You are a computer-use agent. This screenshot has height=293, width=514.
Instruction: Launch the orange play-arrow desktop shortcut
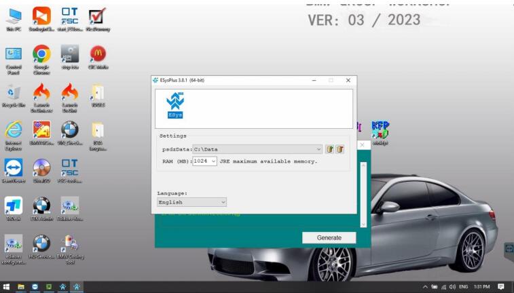pos(41,19)
